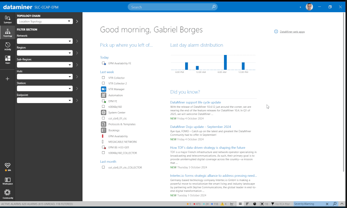Open the small menu arrow beside avatar
The height and width of the screenshot is (208, 347).
click(x=300, y=7)
